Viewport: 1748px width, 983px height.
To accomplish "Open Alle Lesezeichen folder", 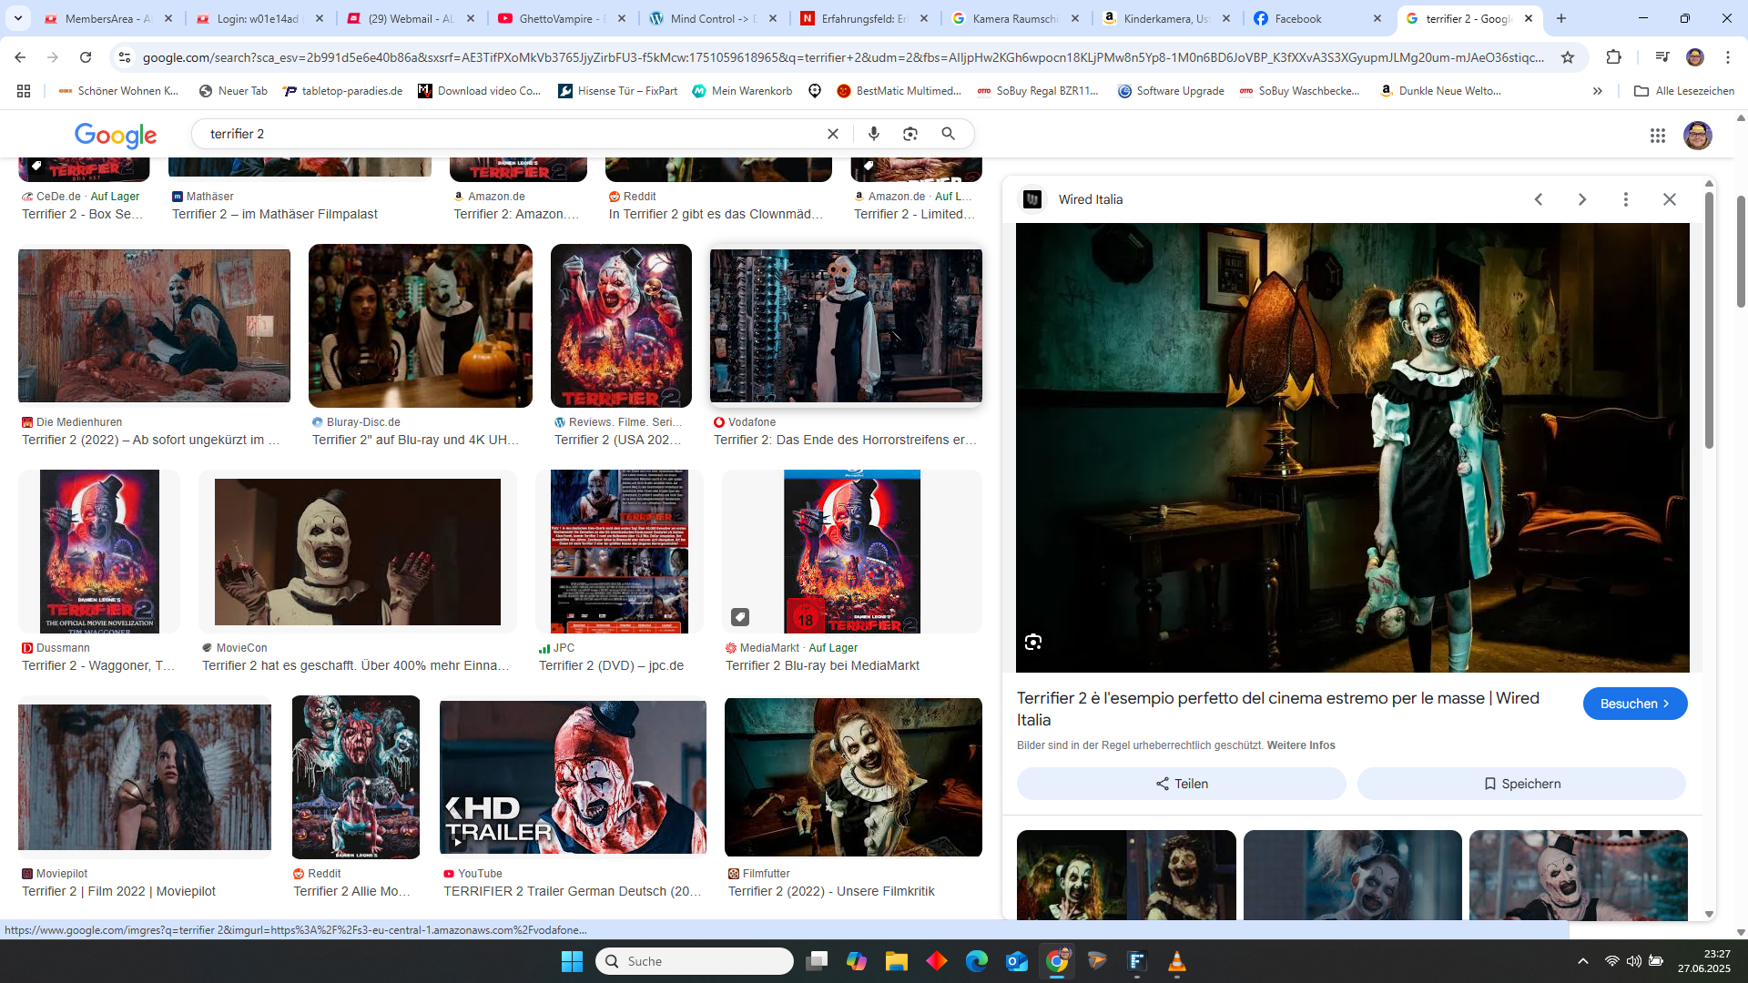I will tap(1684, 91).
